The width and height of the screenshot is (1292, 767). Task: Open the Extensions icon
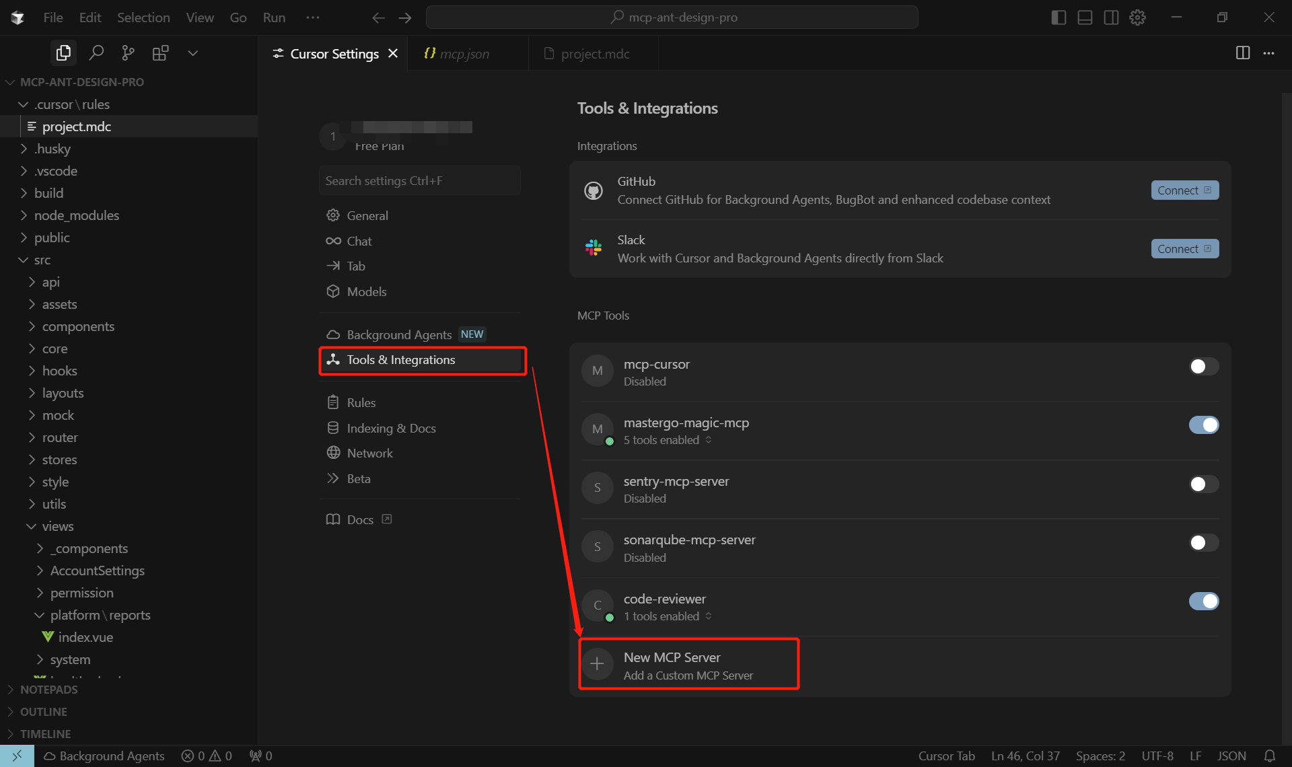[160, 53]
